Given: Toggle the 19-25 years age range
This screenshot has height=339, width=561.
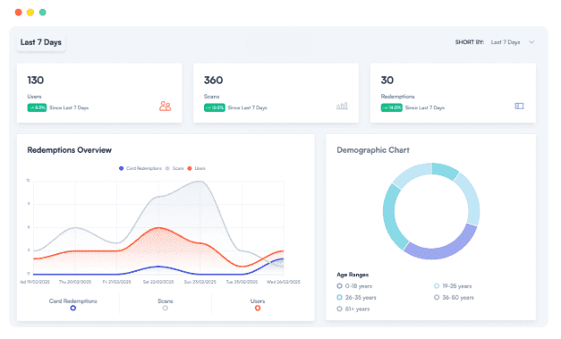Looking at the screenshot, I should (453, 286).
